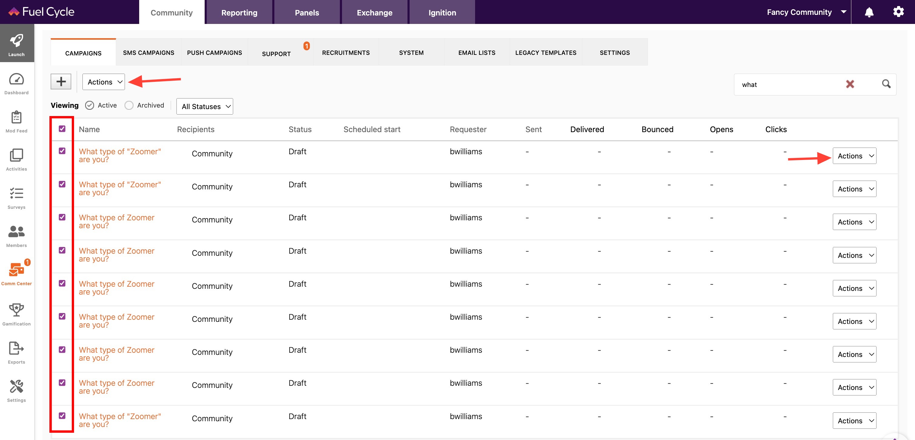The width and height of the screenshot is (915, 440).
Task: Untick the checkbox on the first campaign row
Action: 62,151
